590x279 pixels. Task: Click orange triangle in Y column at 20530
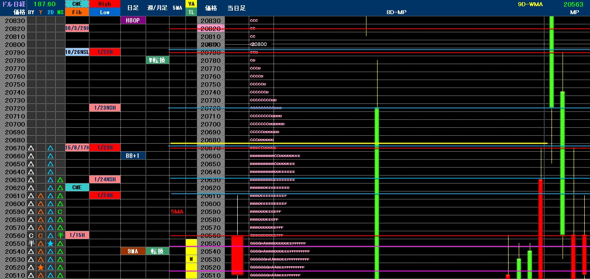coord(41,259)
